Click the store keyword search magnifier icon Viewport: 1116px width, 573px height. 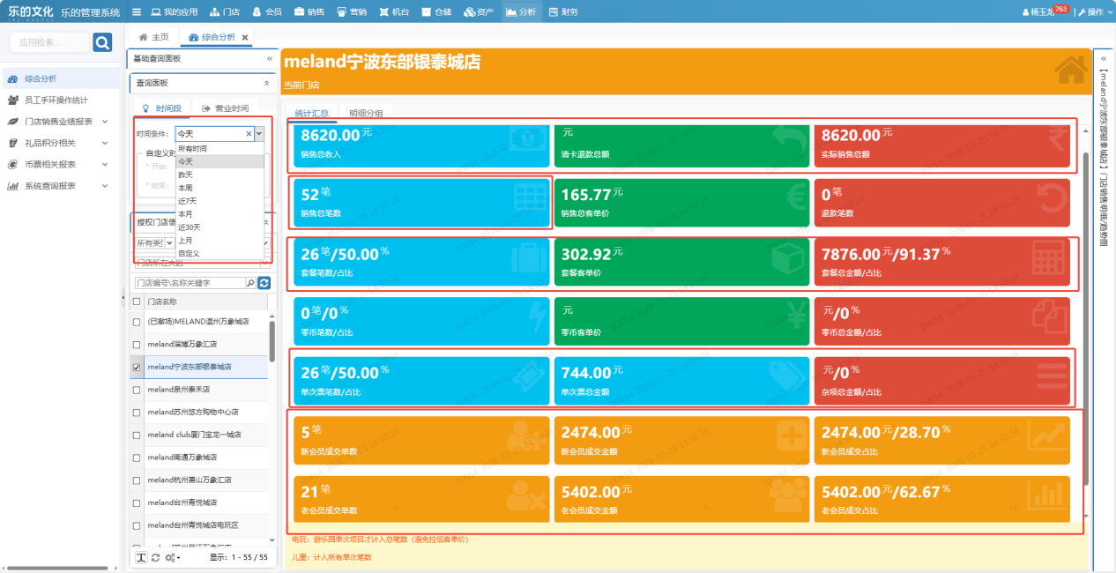(250, 283)
